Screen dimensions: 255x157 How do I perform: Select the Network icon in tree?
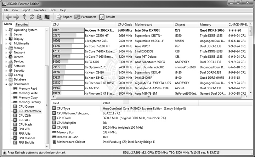pos(11,52)
